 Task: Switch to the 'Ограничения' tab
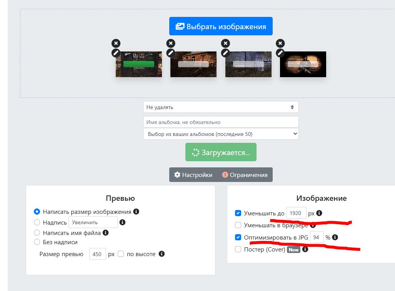coord(245,175)
